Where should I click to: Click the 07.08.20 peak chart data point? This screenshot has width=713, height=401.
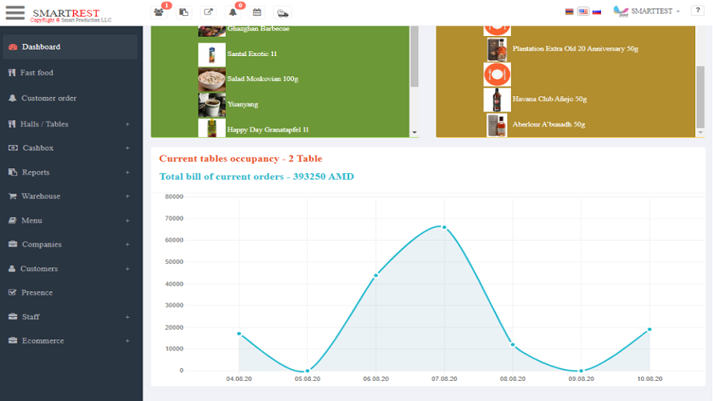click(x=444, y=227)
